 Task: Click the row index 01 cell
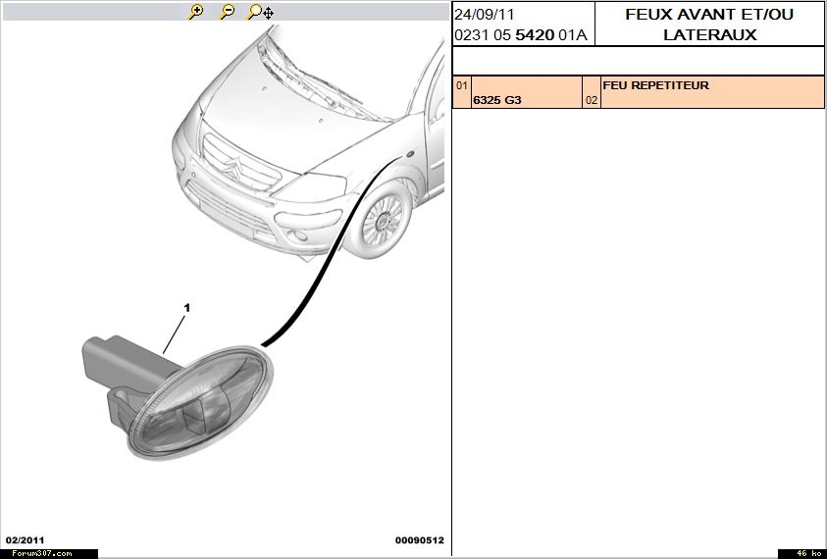point(461,85)
